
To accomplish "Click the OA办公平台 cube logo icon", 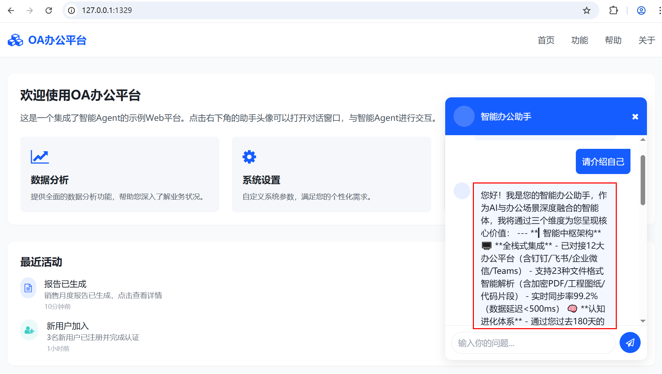I will pyautogui.click(x=15, y=40).
